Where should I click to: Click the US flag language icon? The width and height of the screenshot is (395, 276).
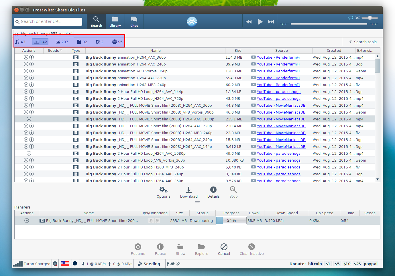(x=65, y=264)
